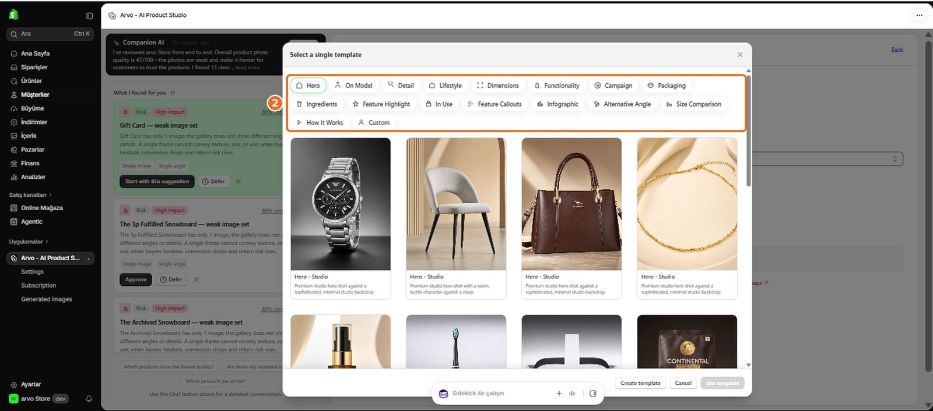
Task: Choose the gold necklace Hero Studio template
Action: pyautogui.click(x=687, y=218)
